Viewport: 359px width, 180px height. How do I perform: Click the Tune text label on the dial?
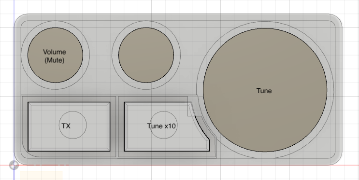264,91
